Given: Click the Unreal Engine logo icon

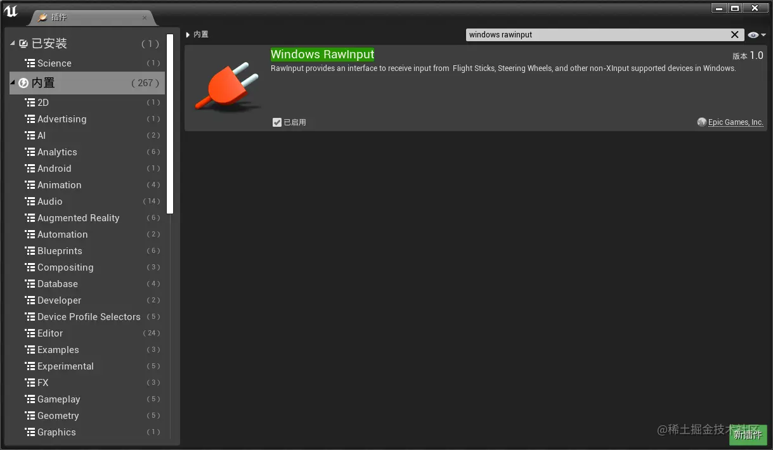Looking at the screenshot, I should coord(11,11).
